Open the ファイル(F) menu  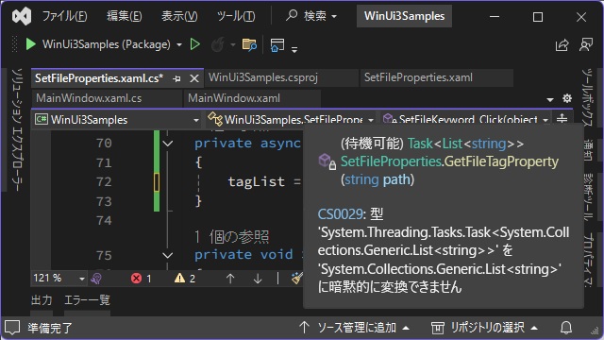[x=64, y=16]
